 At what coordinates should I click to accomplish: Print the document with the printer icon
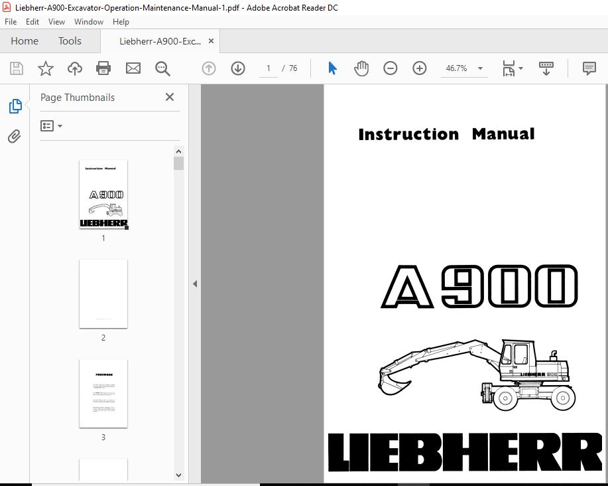click(103, 68)
